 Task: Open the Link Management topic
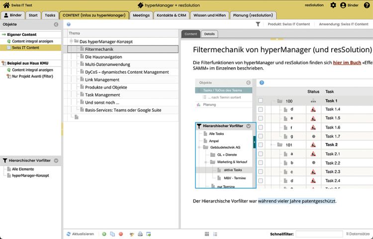102,80
